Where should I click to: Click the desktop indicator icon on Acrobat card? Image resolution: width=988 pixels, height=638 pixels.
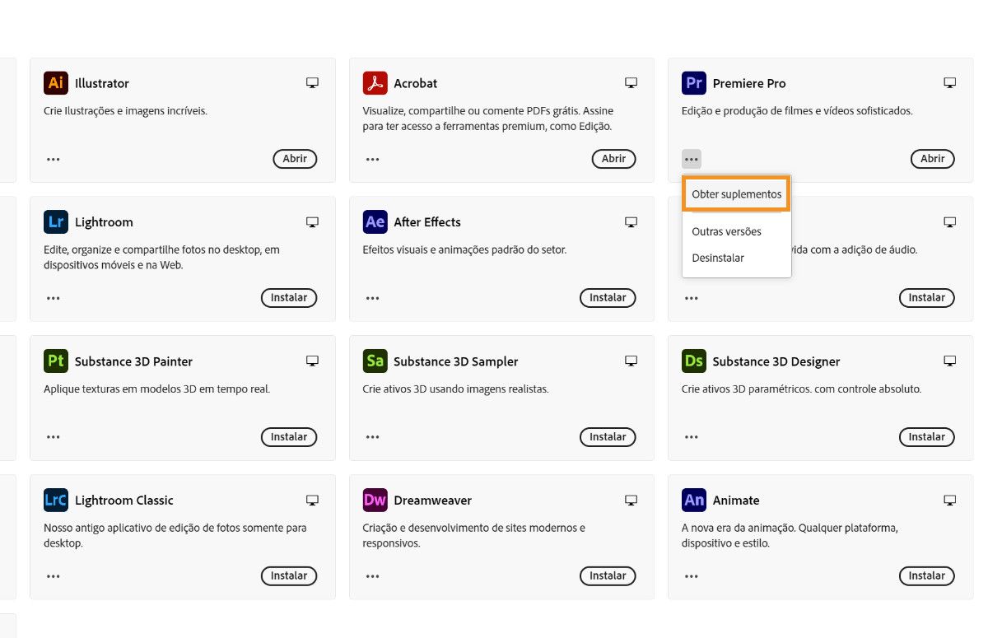click(x=631, y=82)
